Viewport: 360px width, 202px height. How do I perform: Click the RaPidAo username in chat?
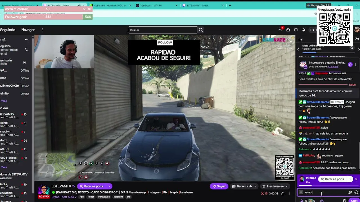point(309,156)
